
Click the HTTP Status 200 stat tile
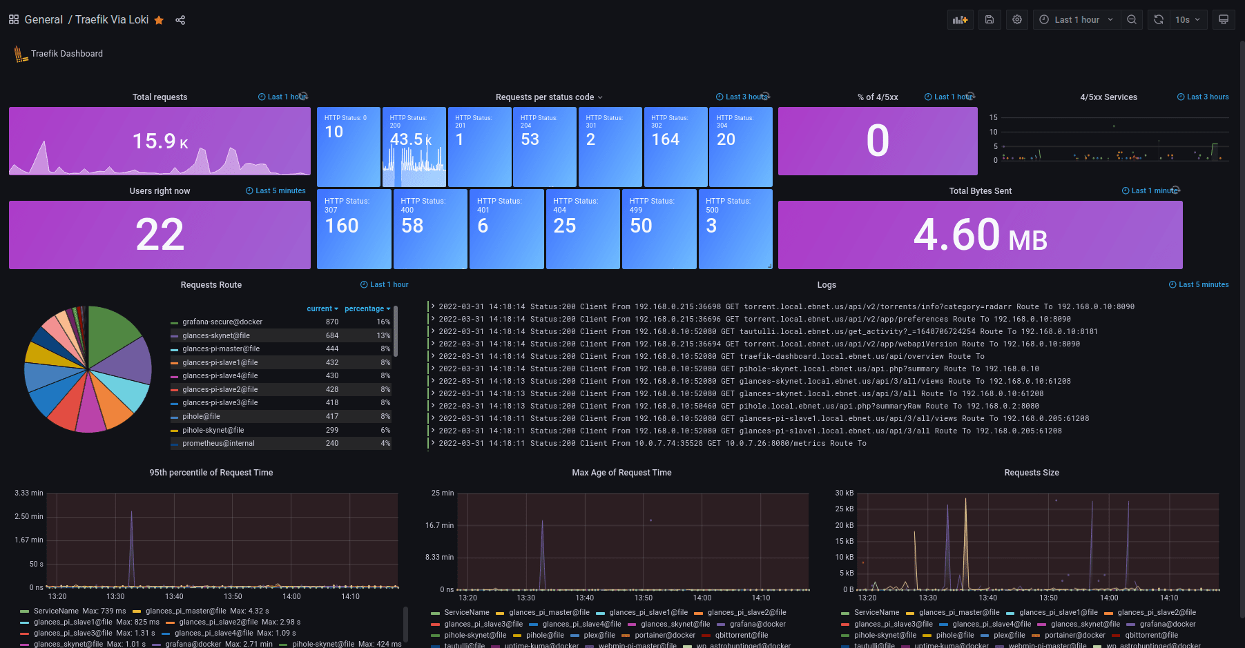(x=414, y=146)
